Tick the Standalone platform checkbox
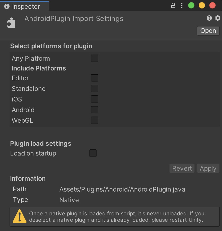The height and width of the screenshot is (231, 222). point(95,88)
